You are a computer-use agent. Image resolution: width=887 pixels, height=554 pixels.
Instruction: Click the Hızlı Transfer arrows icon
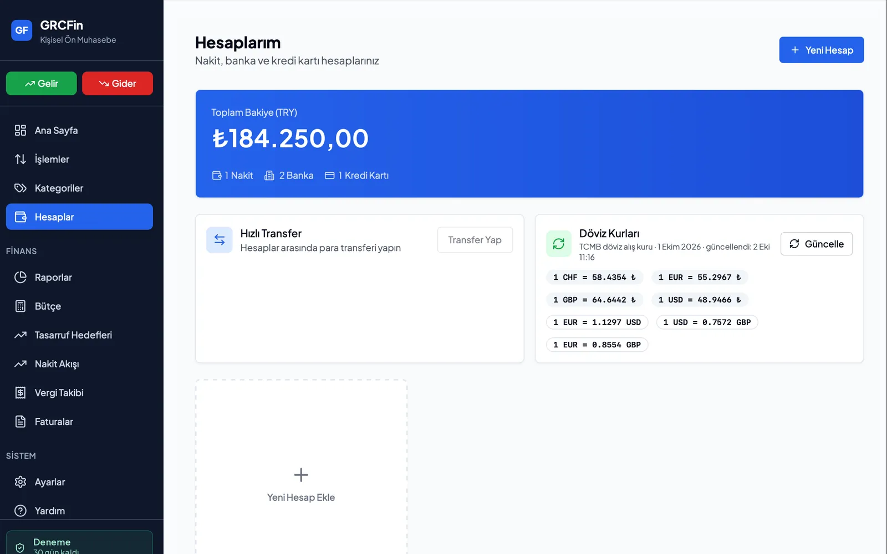tap(220, 240)
